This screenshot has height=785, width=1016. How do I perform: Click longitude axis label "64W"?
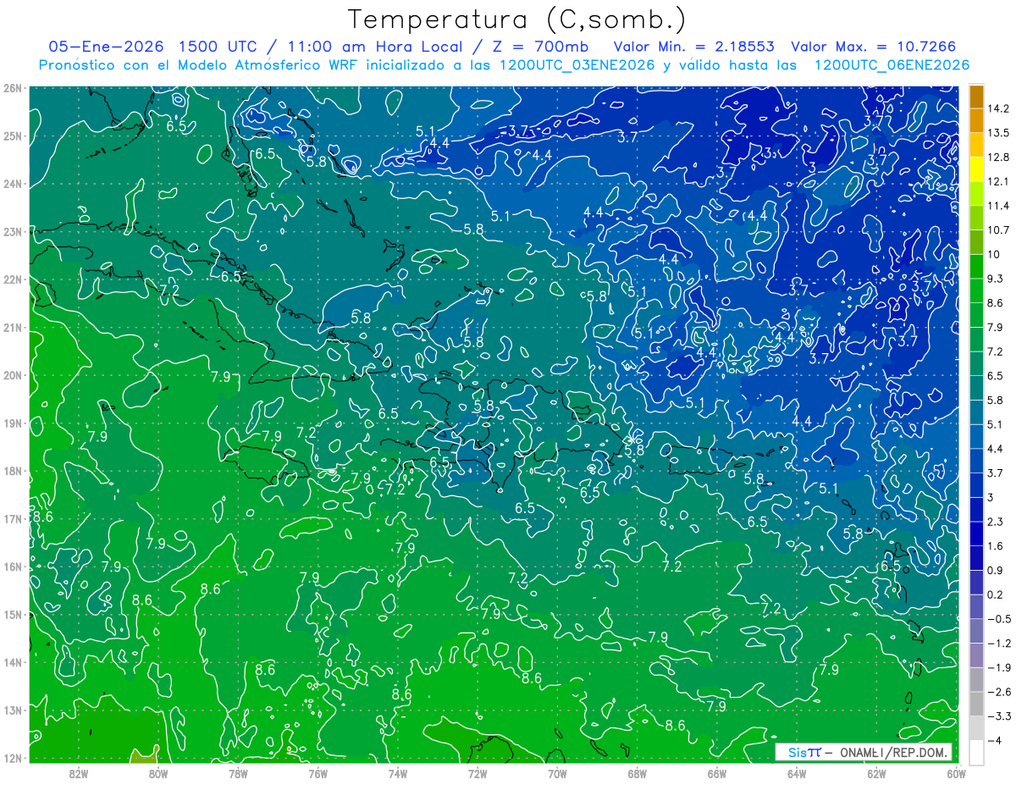coord(796,773)
